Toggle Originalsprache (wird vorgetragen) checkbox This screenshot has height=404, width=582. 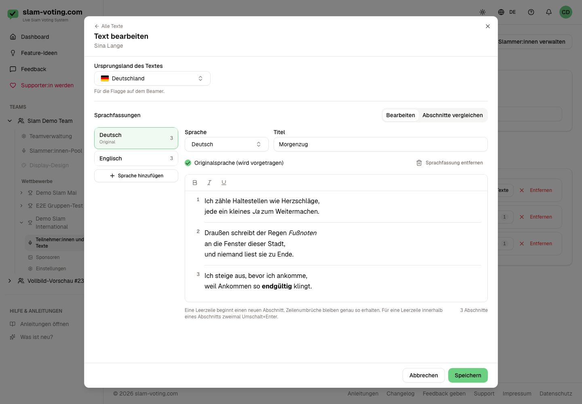(x=188, y=163)
